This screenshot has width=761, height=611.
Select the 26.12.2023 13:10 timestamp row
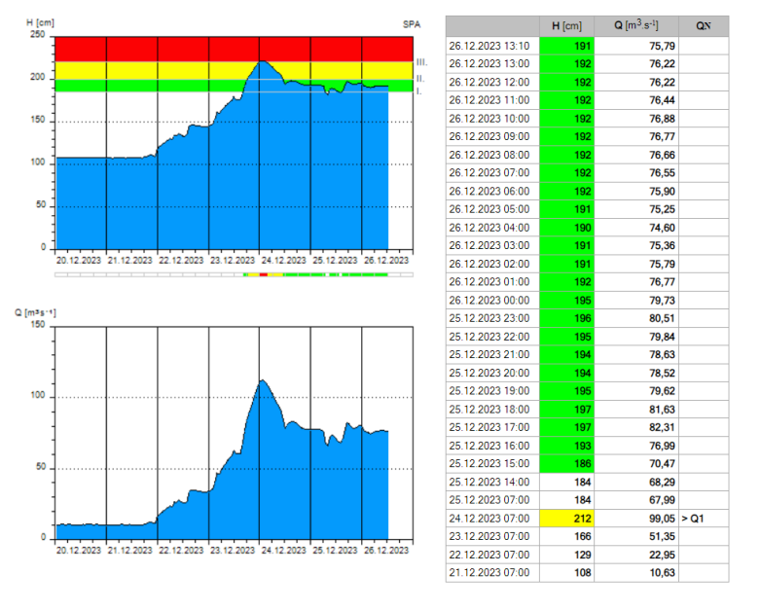[x=491, y=45]
